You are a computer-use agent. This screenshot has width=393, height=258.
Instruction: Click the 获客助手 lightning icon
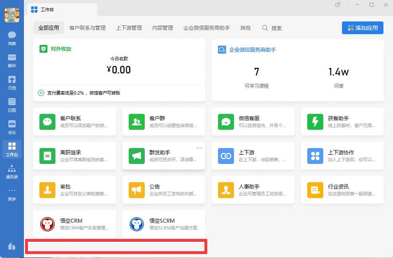(x=315, y=122)
